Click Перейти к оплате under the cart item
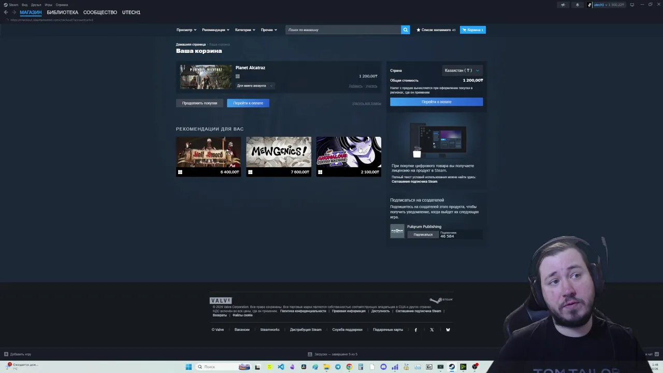Screen dimensions: 663x373 tap(248, 103)
